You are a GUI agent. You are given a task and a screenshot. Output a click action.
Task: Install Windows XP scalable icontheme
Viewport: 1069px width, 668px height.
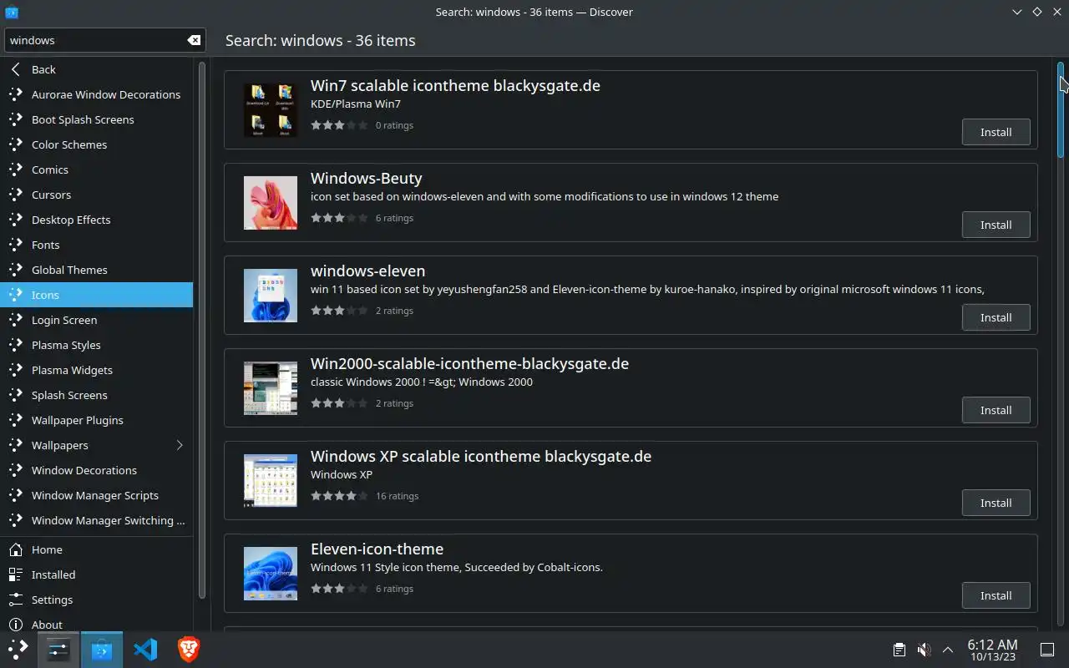[996, 503]
